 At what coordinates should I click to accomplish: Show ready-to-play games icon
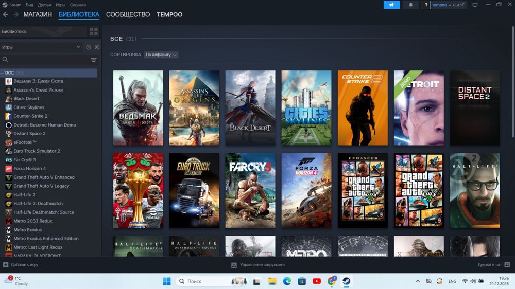[x=97, y=47]
